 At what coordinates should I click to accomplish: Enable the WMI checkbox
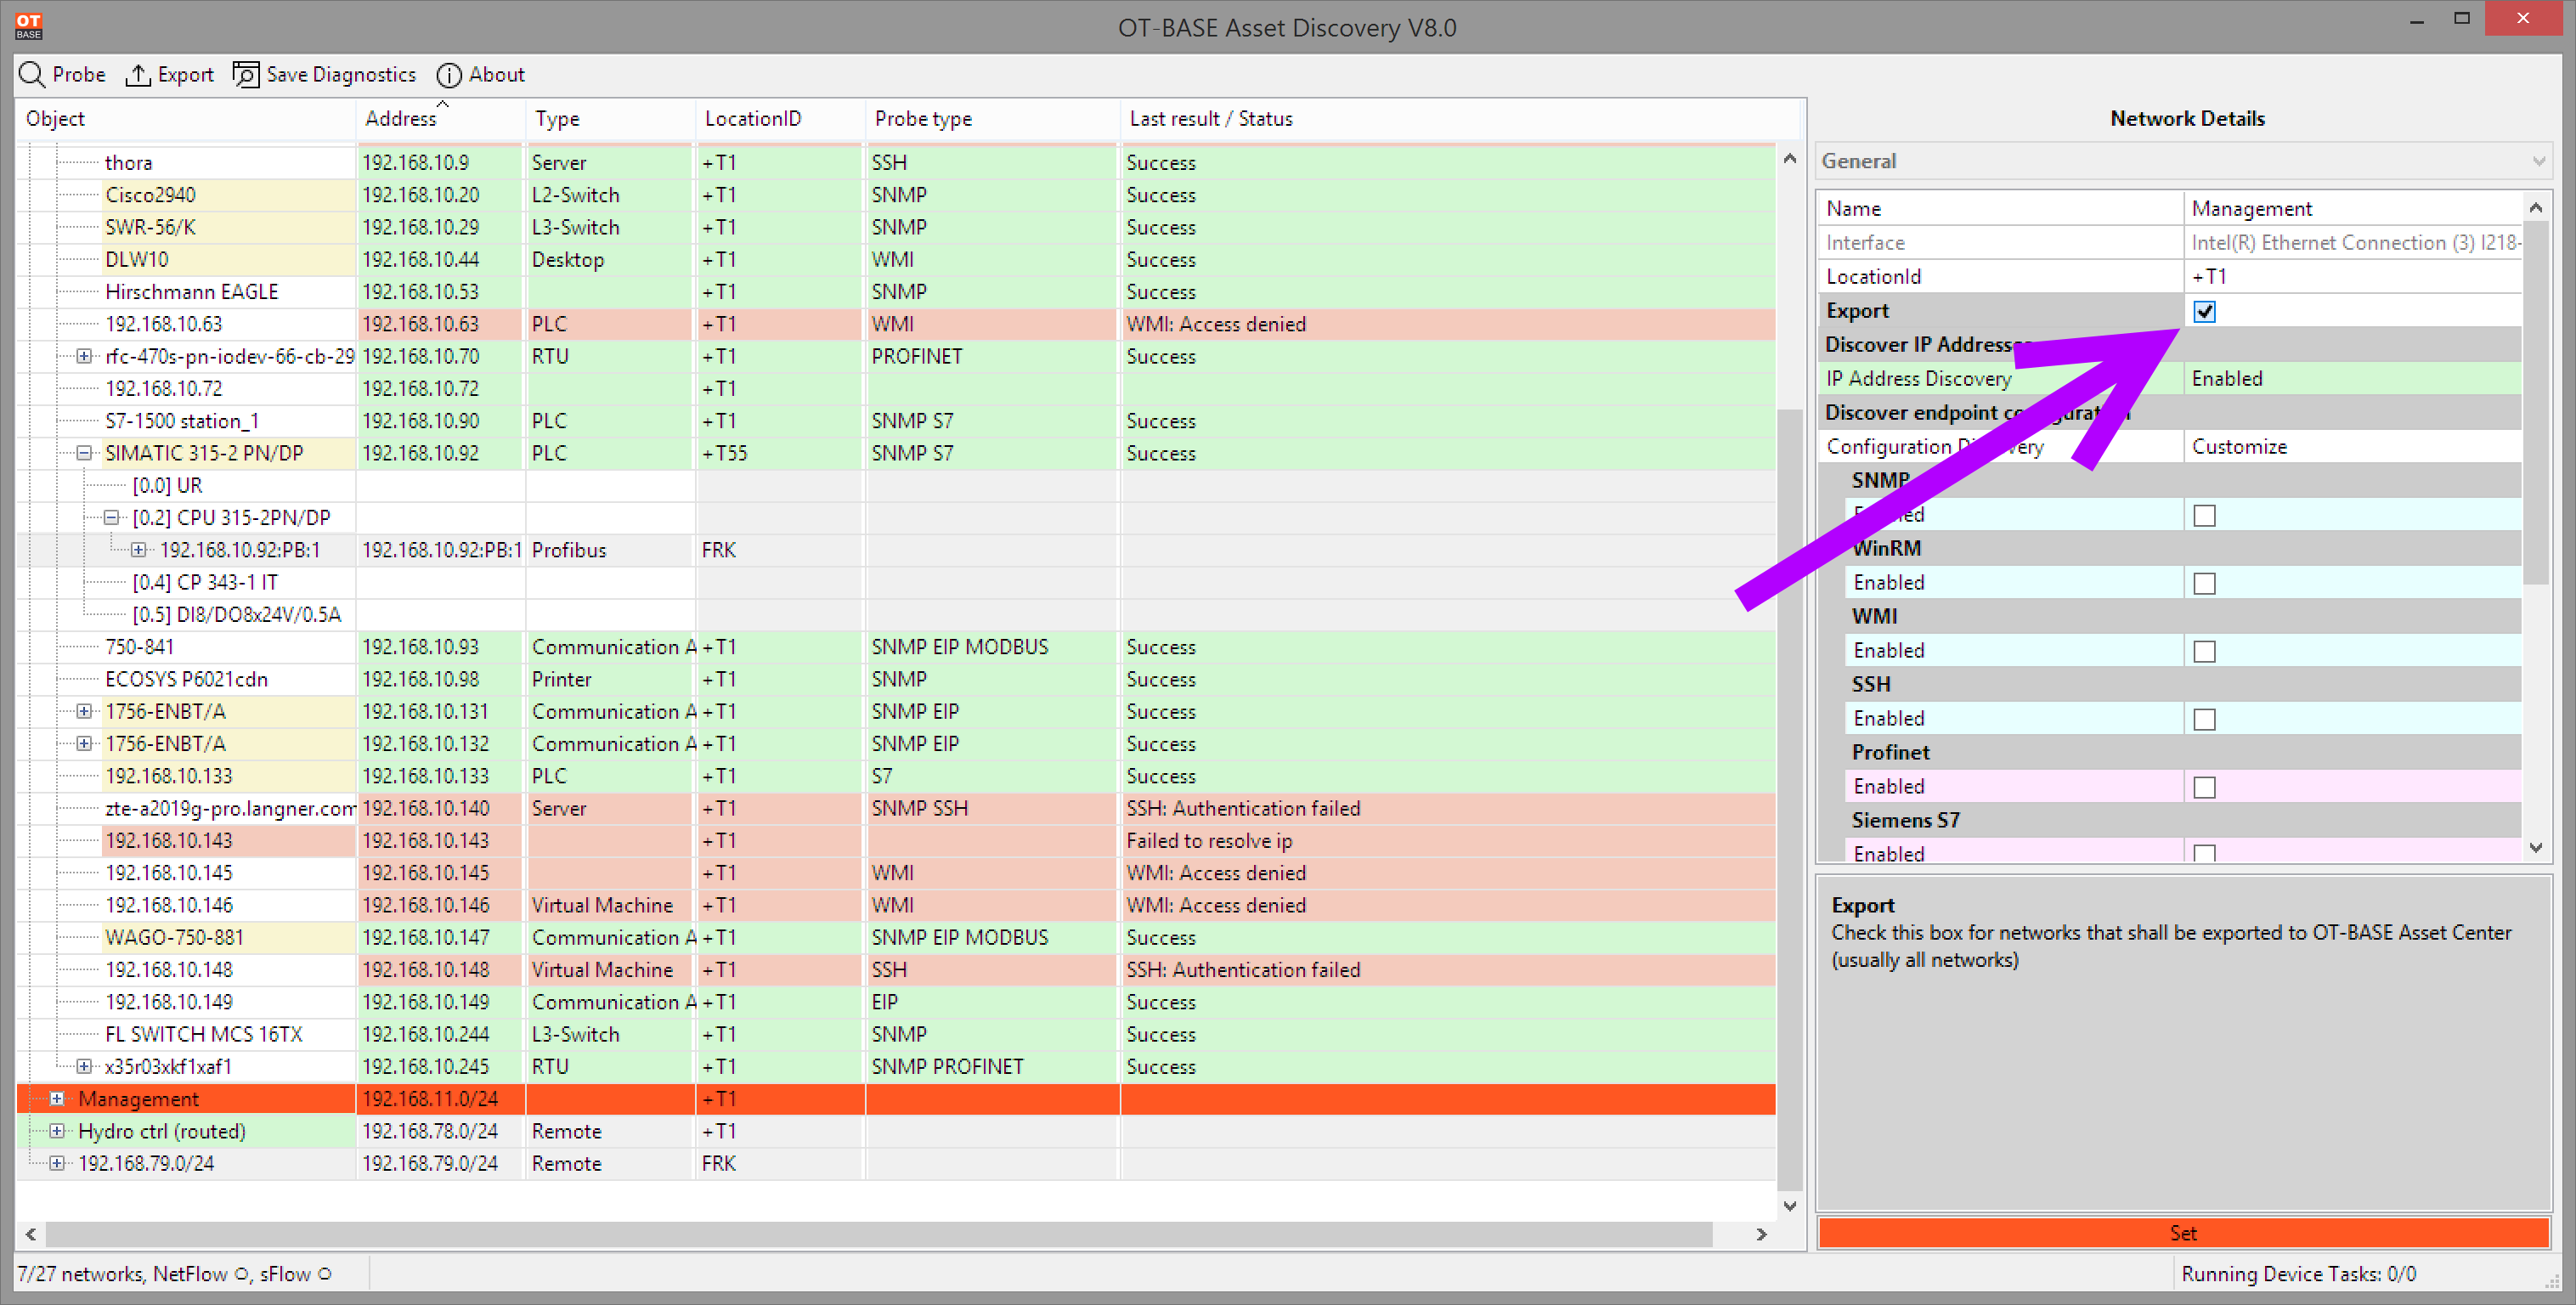coord(2204,651)
